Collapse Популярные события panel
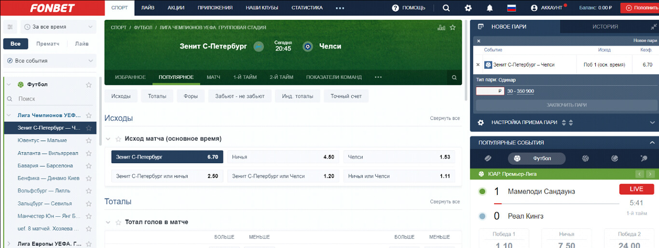 (x=653, y=143)
